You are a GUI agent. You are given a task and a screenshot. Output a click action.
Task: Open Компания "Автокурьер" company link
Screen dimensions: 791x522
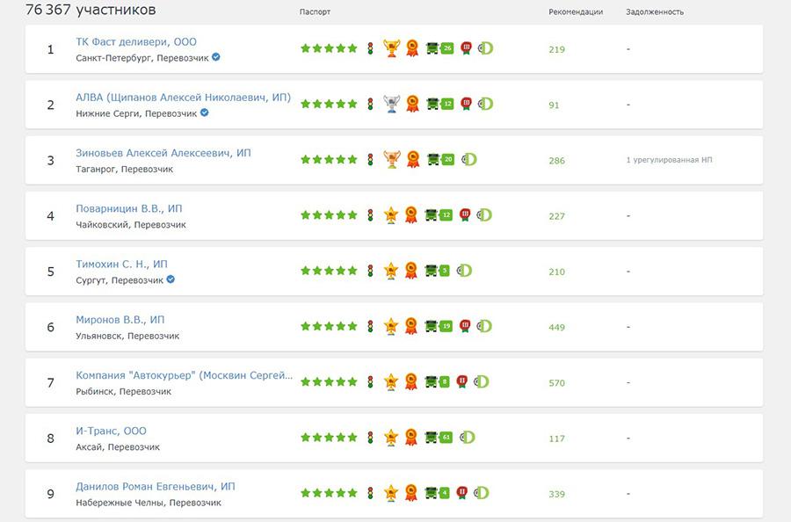(x=185, y=375)
